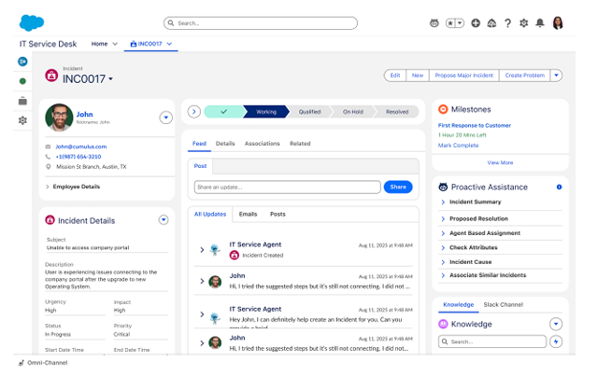Click the Setup gear in header
The image size is (598, 376).
523,22
